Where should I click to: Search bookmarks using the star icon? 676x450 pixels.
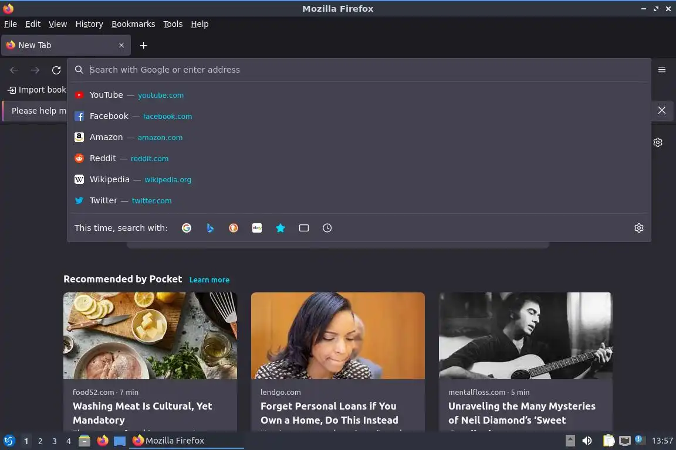click(280, 228)
